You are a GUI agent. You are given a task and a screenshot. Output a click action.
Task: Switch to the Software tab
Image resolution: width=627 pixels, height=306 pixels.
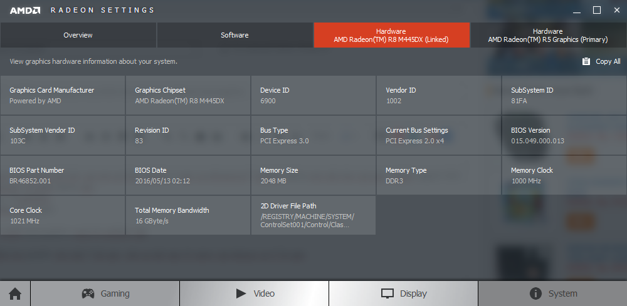click(x=234, y=35)
